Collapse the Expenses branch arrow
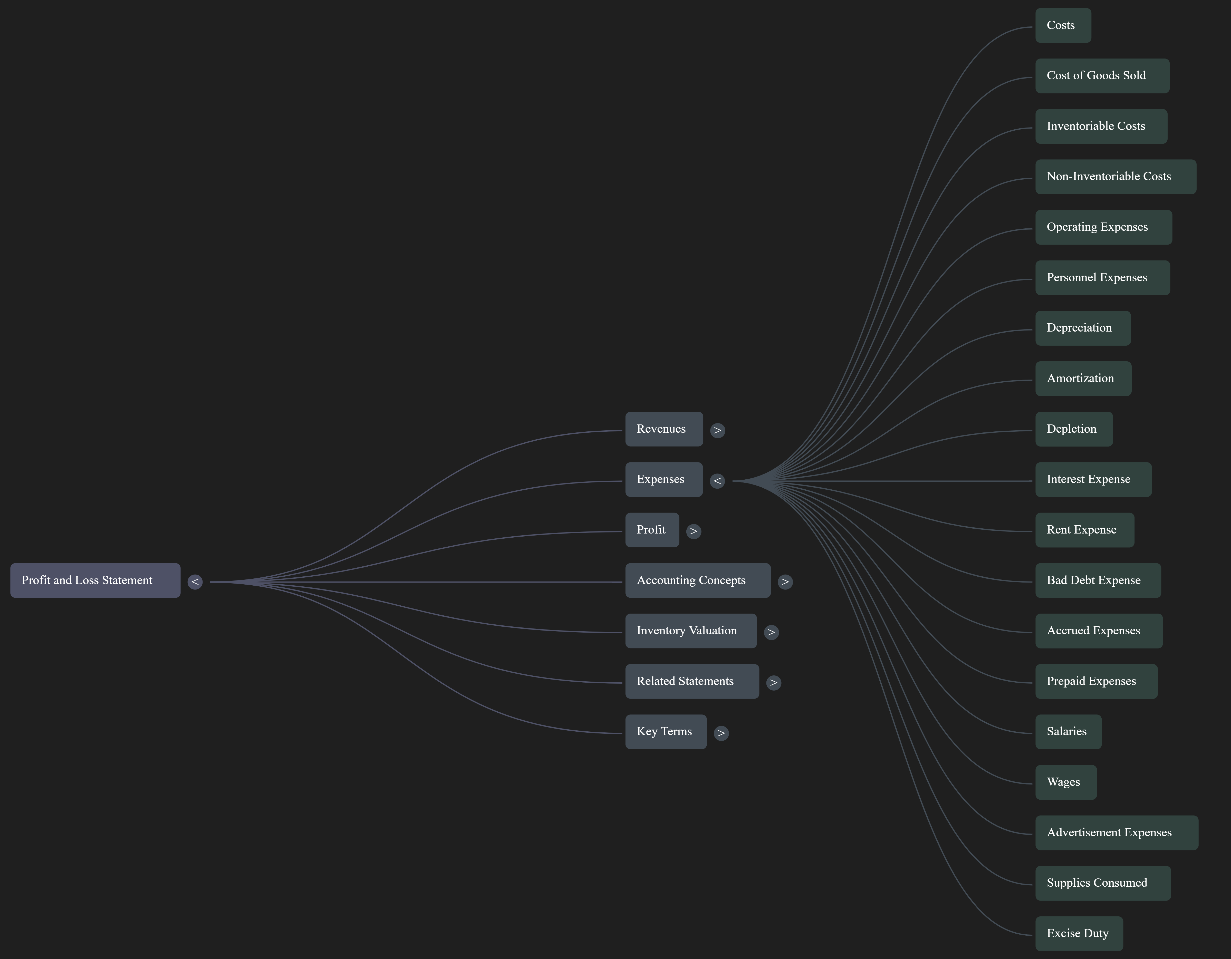This screenshot has width=1231, height=959. coord(717,481)
